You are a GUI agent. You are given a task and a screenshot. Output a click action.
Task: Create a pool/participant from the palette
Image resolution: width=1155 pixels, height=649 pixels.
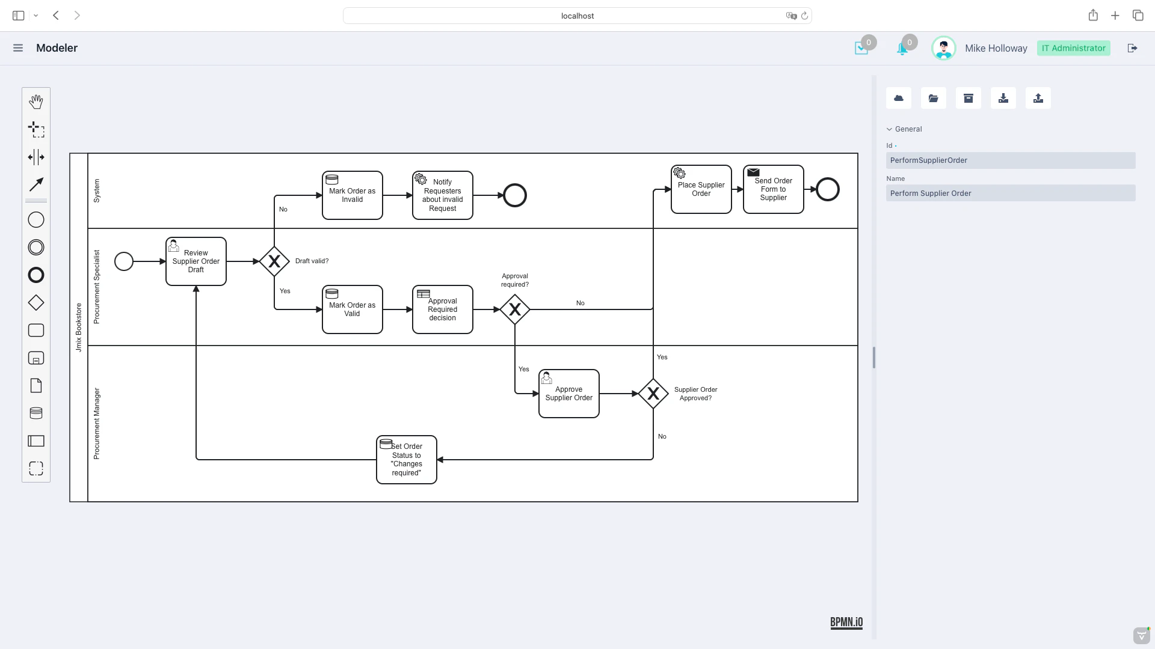pos(36,440)
